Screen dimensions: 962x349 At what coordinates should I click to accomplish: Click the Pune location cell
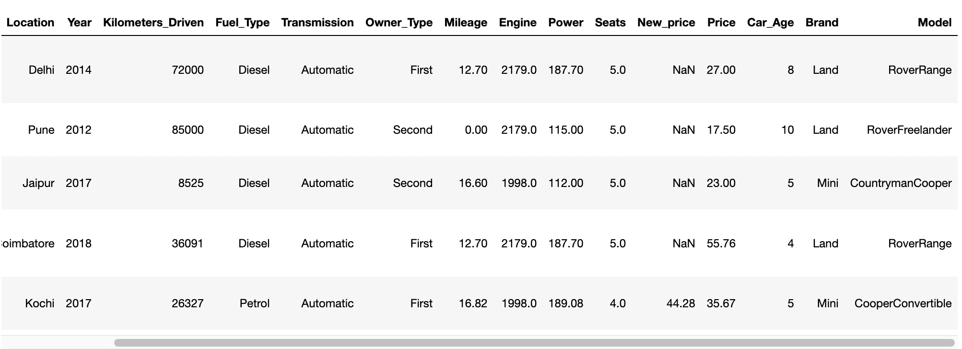click(x=41, y=130)
